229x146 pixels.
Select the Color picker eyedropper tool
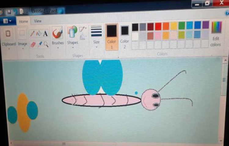pos(40,44)
